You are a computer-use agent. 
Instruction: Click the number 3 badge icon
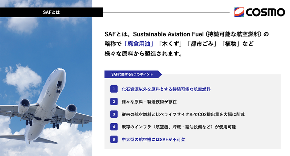113,114
